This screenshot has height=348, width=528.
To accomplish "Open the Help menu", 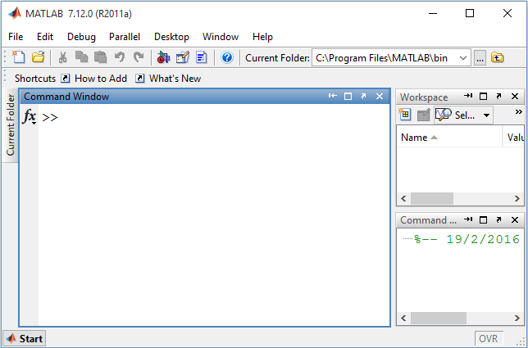I will pyautogui.click(x=262, y=37).
